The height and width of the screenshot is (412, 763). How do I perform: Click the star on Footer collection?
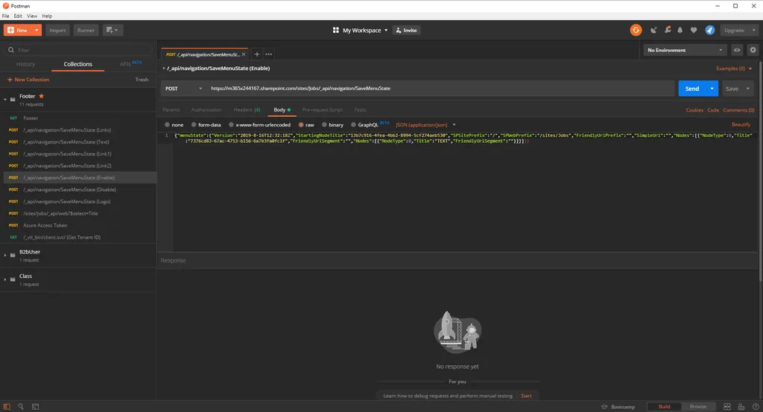42,96
